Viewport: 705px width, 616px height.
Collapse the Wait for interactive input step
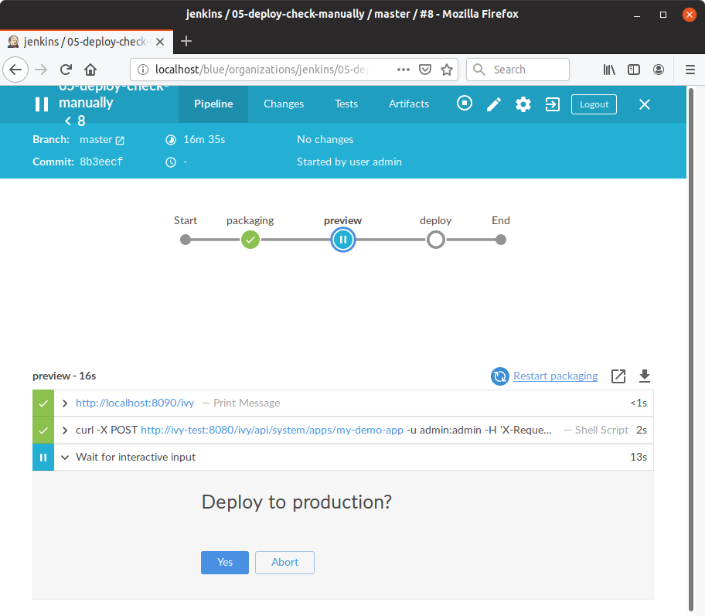[65, 458]
